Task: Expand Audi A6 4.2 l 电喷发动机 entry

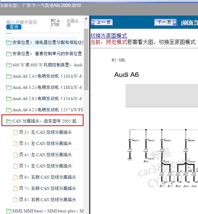Action: click(48, 110)
